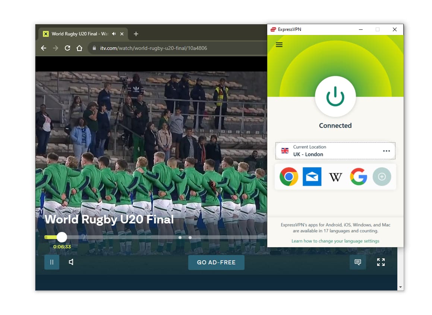Click the GO AD-FREE button
432x315 pixels.
[216, 262]
